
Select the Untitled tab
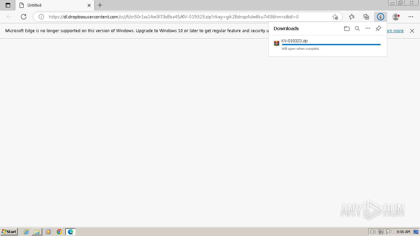coord(54,5)
